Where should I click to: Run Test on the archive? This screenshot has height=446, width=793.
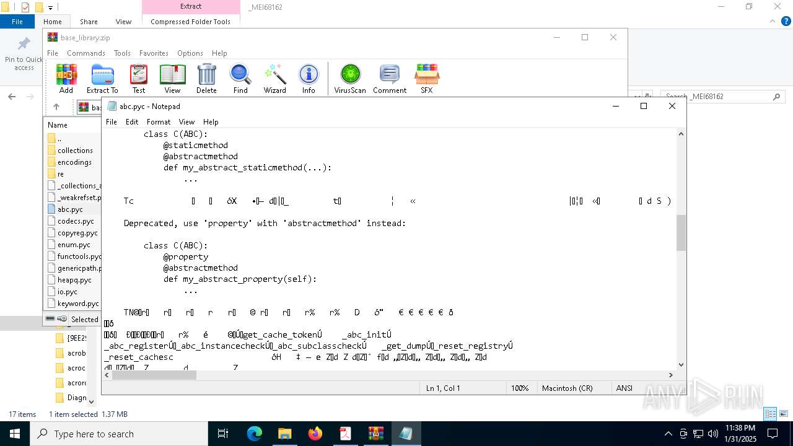(x=139, y=79)
